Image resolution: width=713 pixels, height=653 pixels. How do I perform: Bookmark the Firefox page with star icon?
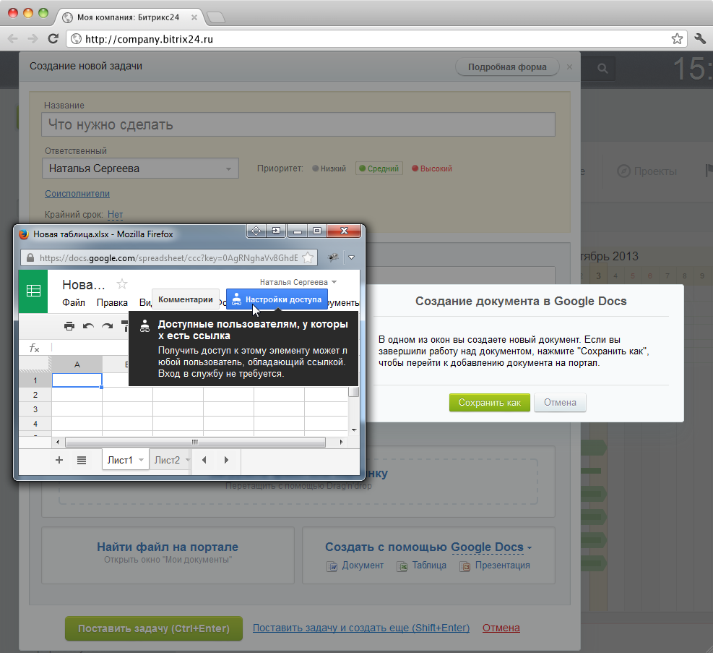coord(308,257)
